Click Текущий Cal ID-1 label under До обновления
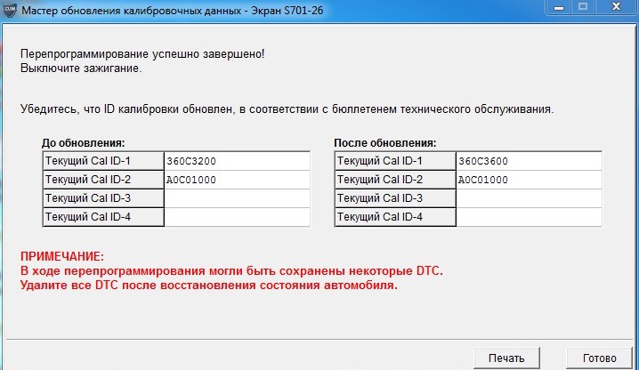639x370 pixels. click(x=88, y=161)
